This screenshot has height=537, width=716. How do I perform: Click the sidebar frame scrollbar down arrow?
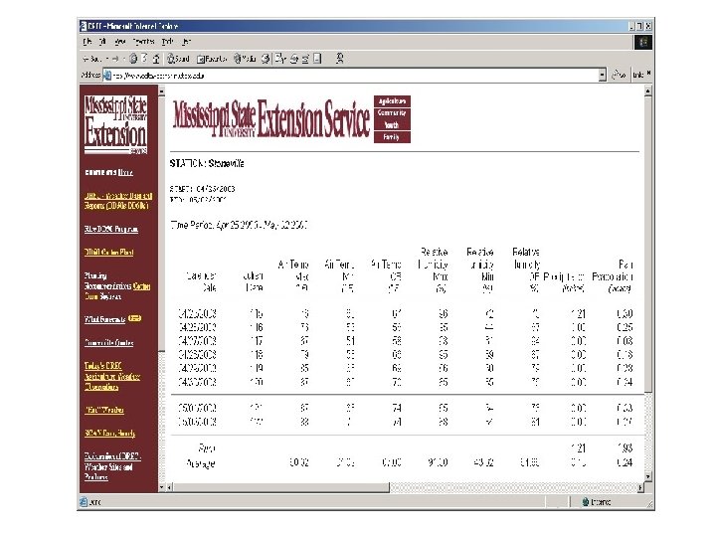tap(162, 487)
